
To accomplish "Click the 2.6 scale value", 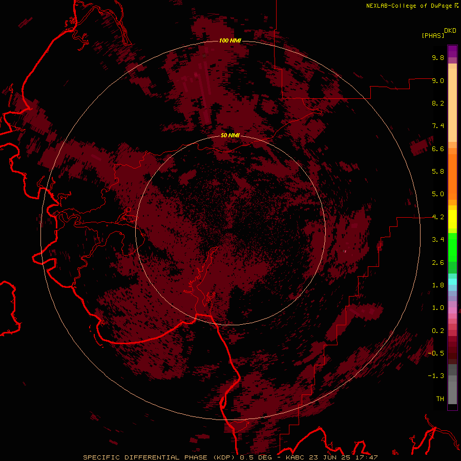I will point(438,263).
